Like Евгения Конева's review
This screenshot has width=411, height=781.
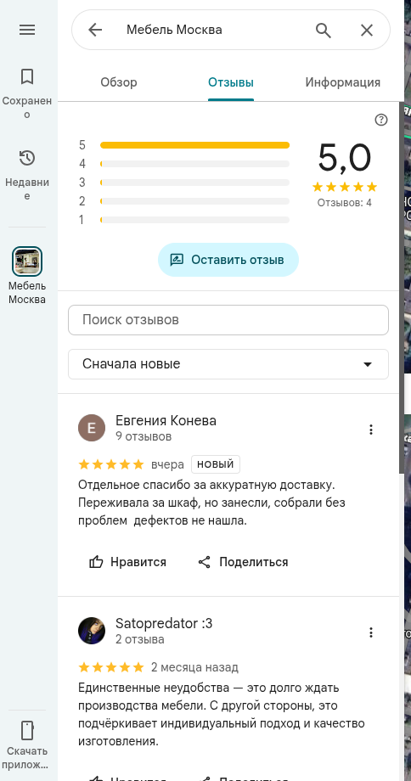pos(127,562)
